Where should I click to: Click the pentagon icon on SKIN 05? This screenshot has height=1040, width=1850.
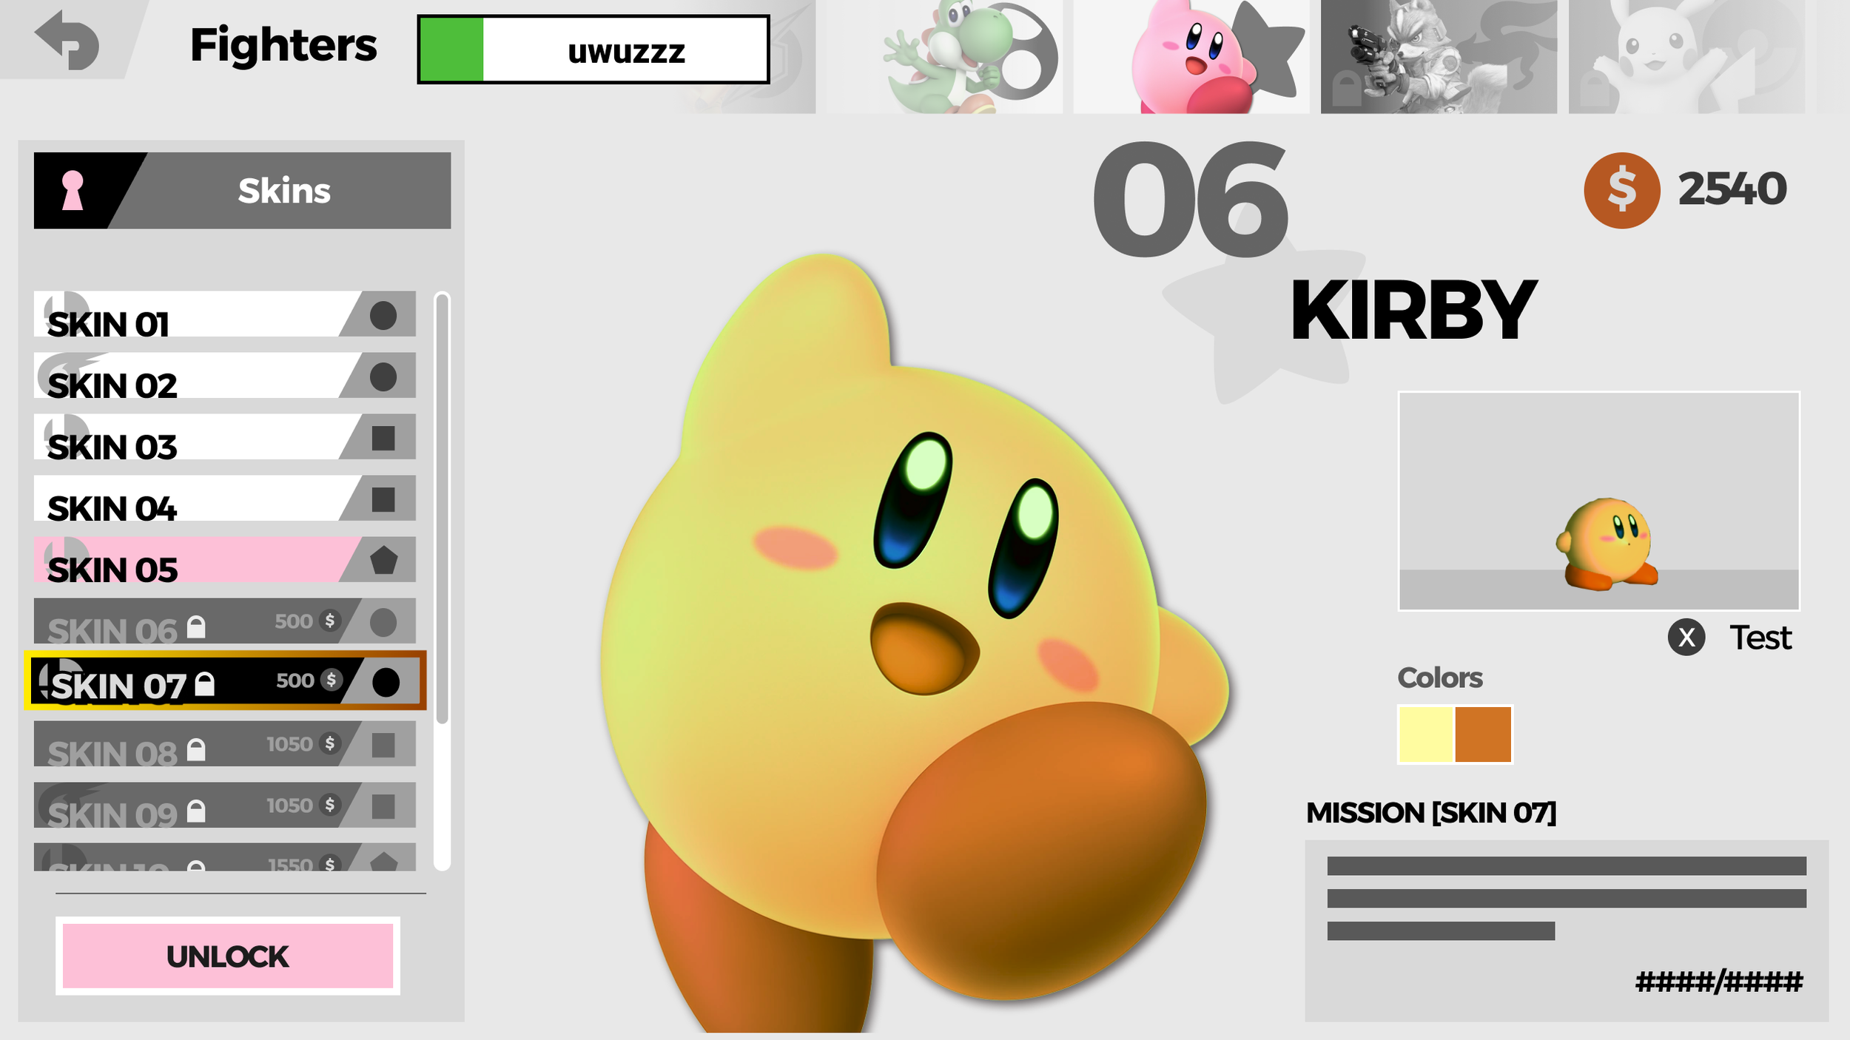(x=383, y=561)
